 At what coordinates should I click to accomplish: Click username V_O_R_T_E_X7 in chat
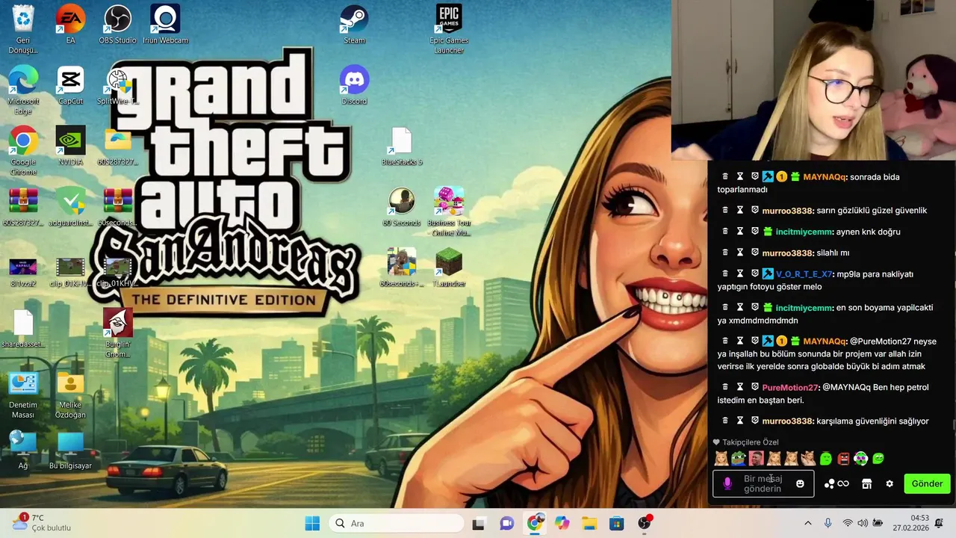pyautogui.click(x=804, y=274)
